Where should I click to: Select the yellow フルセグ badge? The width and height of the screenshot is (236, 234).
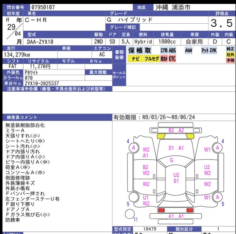[152, 59]
